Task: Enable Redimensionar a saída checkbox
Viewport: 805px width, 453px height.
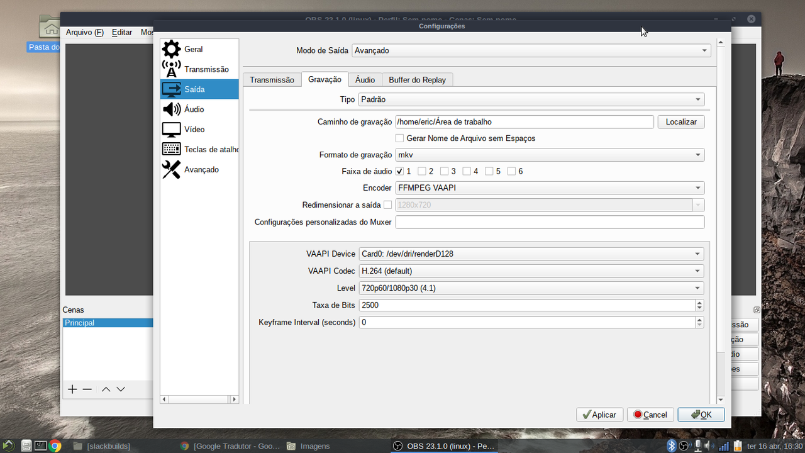Action: [x=388, y=204]
